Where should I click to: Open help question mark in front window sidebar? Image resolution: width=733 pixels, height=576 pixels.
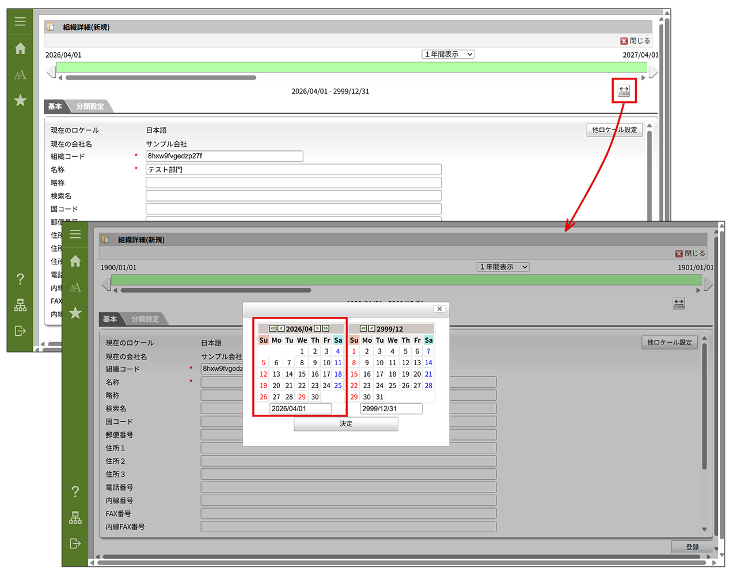[x=75, y=491]
